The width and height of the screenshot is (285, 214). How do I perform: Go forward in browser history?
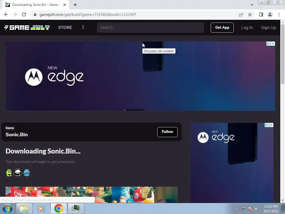[15, 14]
